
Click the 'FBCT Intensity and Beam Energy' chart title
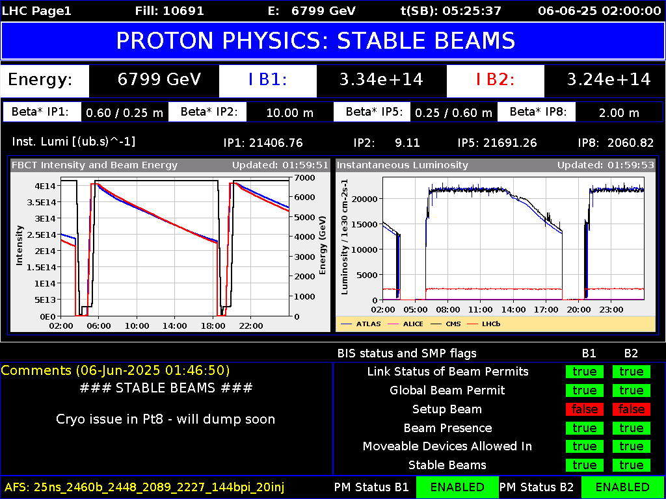click(x=95, y=165)
